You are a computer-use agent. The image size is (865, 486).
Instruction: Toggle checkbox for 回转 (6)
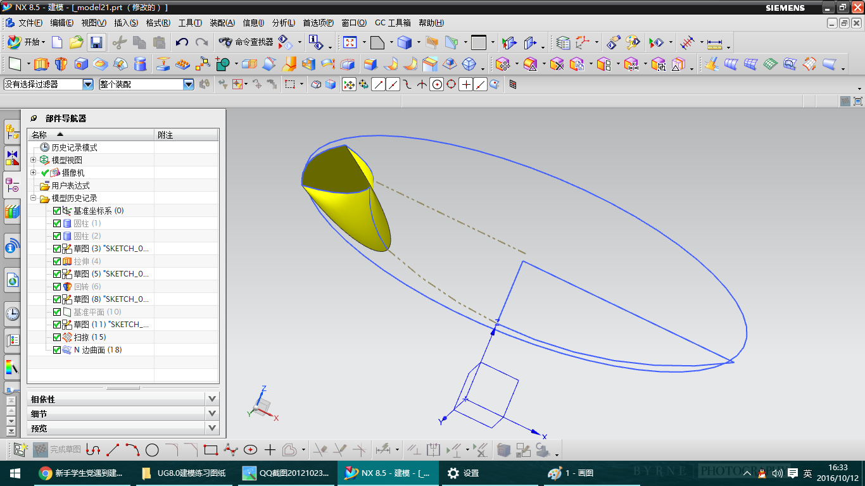click(x=57, y=287)
